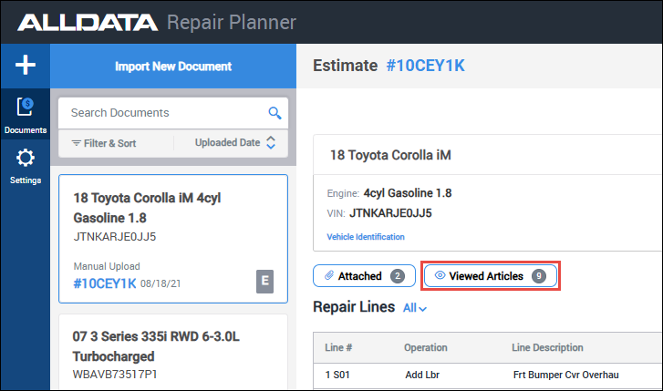Toggle Uploaded Date sort order
The width and height of the screenshot is (663, 391).
coord(270,142)
